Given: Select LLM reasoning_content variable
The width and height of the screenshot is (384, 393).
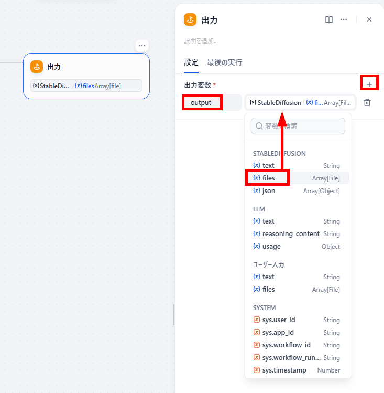Looking at the screenshot, I should tap(297, 234).
